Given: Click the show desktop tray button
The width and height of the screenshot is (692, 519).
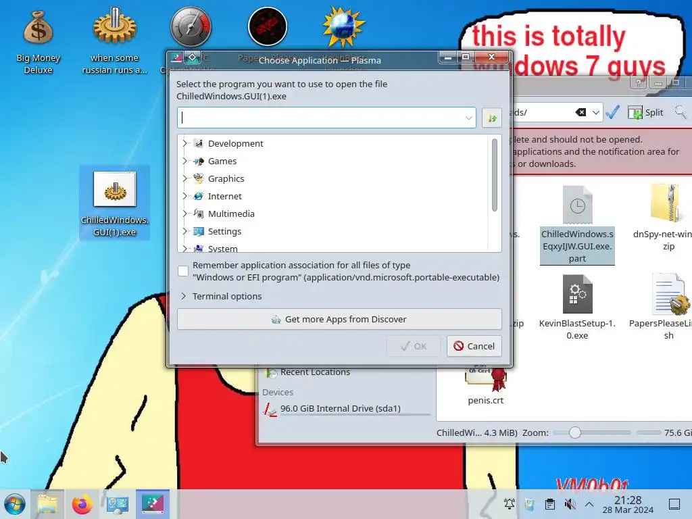Looking at the screenshot, I should tap(674, 504).
